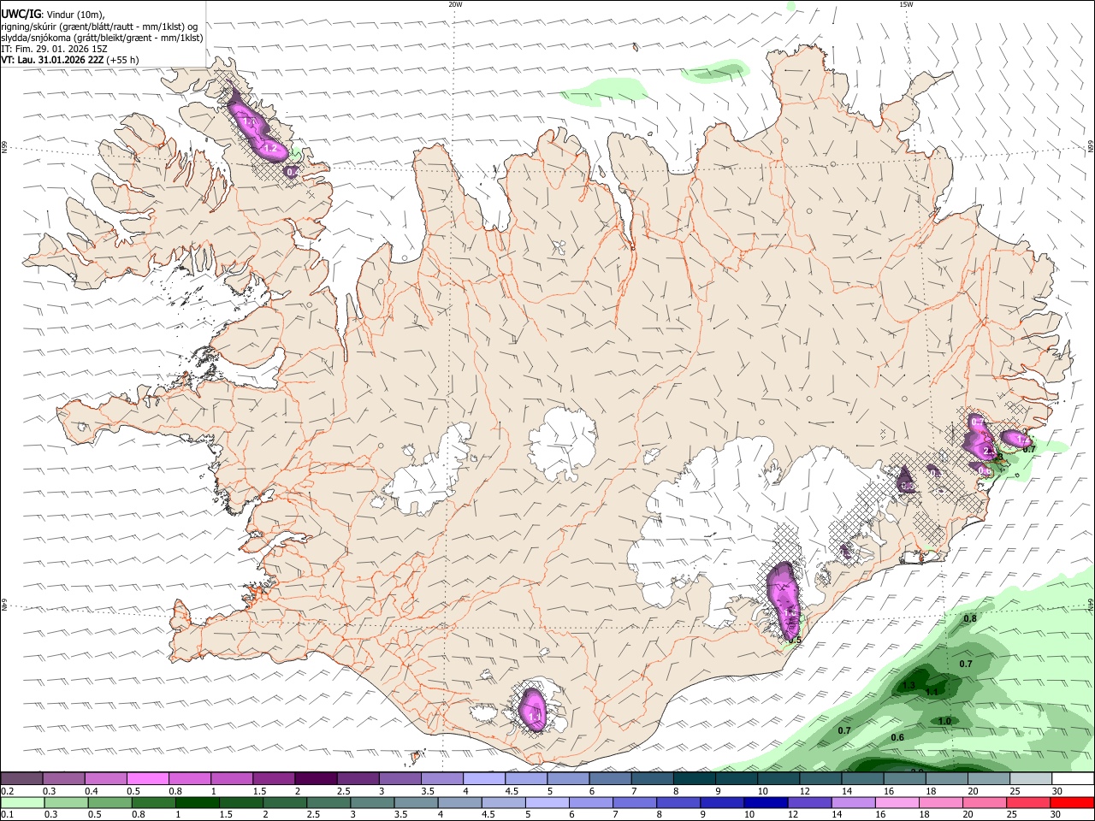Click the bright pink snow legend swatch after 0.5
The width and height of the screenshot is (1095, 821).
click(x=147, y=778)
